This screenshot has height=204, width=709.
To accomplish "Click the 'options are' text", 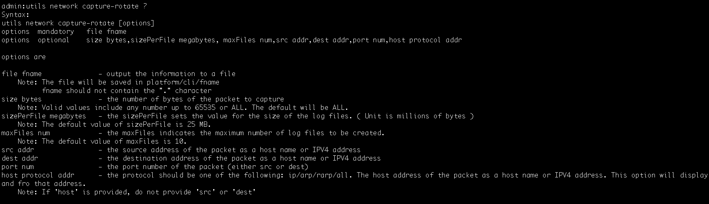I will click(x=23, y=57).
